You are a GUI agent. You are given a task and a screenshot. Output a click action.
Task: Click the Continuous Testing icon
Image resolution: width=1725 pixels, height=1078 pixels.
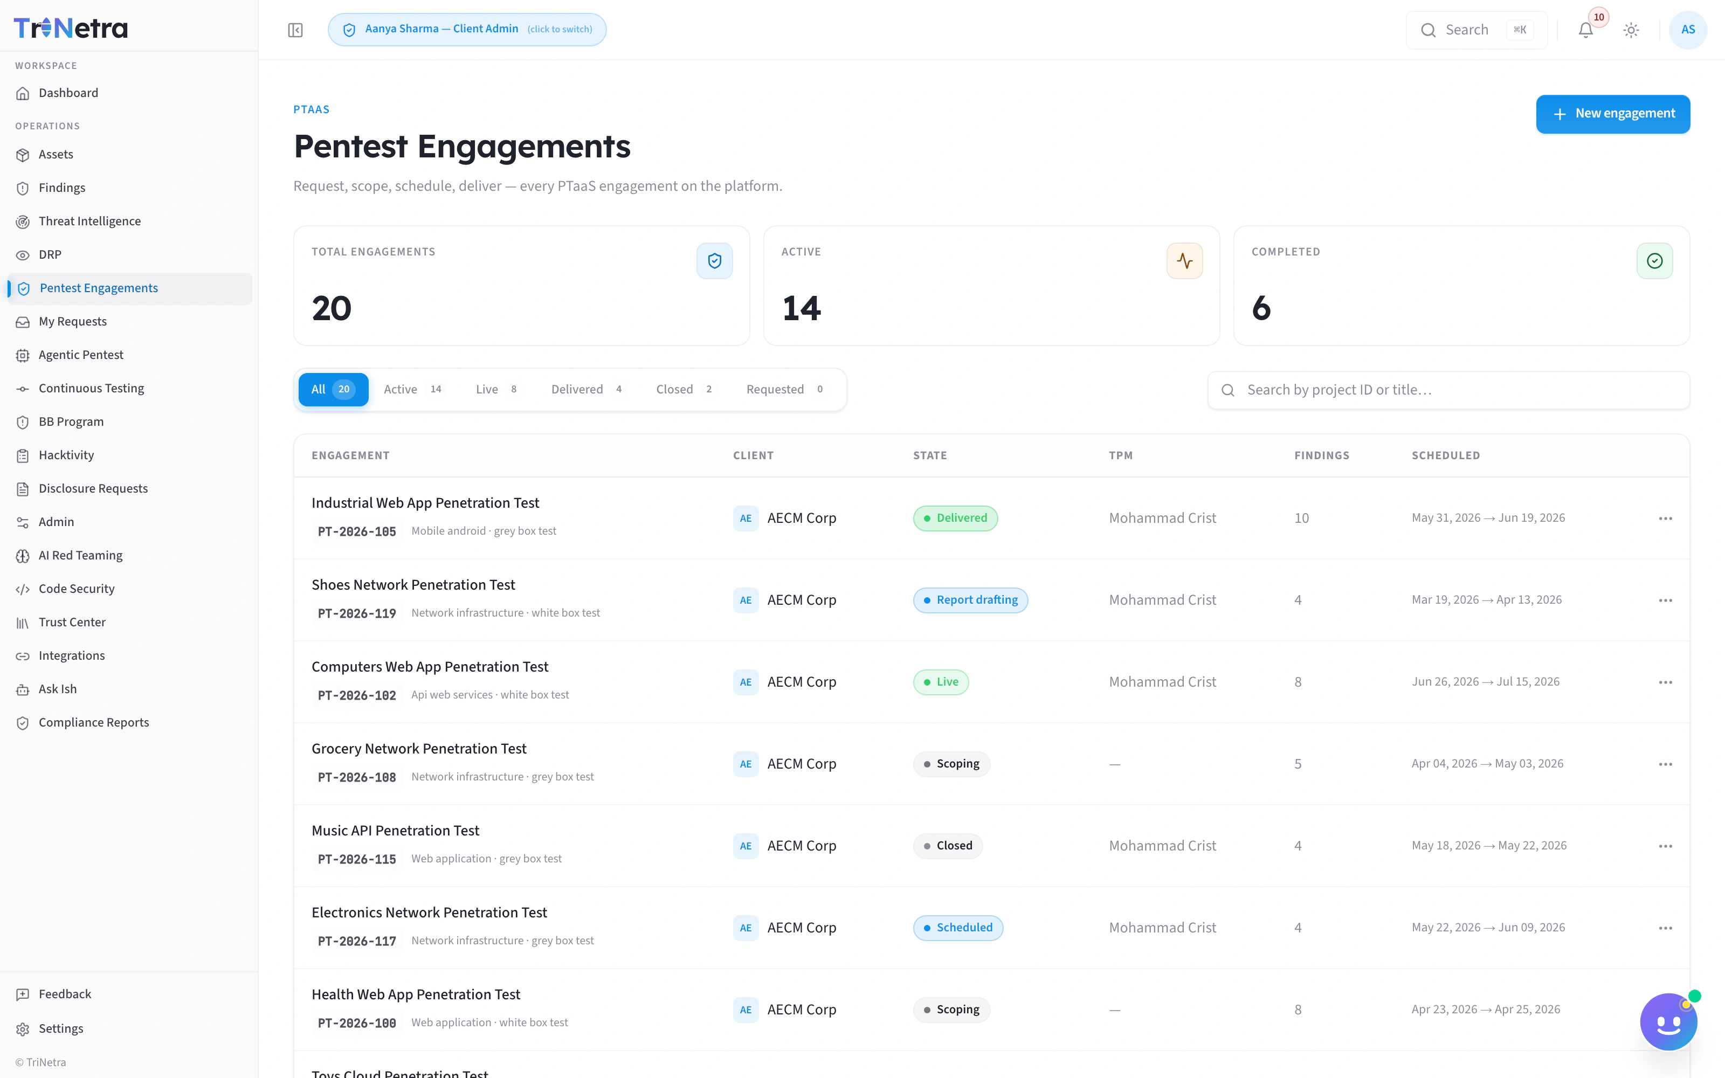click(x=23, y=389)
